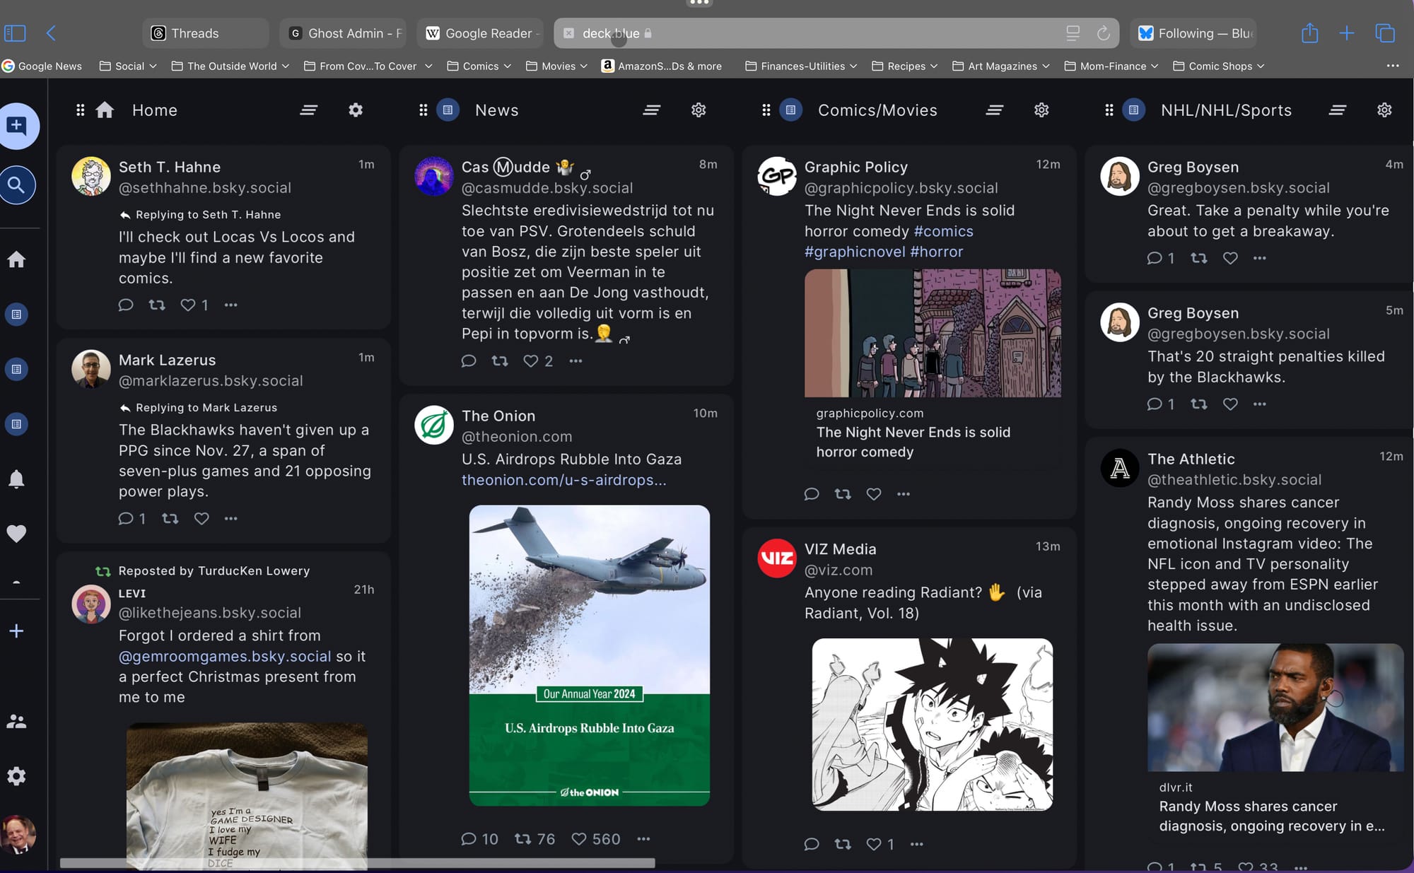Open the likes heart icon in the sidebar
This screenshot has height=873, width=1414.
tap(16, 534)
